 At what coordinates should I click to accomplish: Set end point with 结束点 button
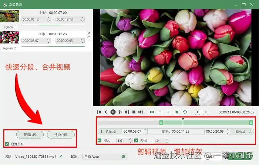point(242,131)
